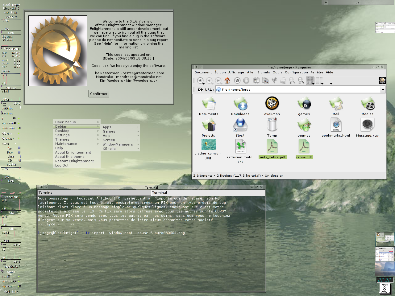Open the Documents folder icon
Image resolution: width=395 pixels, height=296 pixels.
point(209,104)
